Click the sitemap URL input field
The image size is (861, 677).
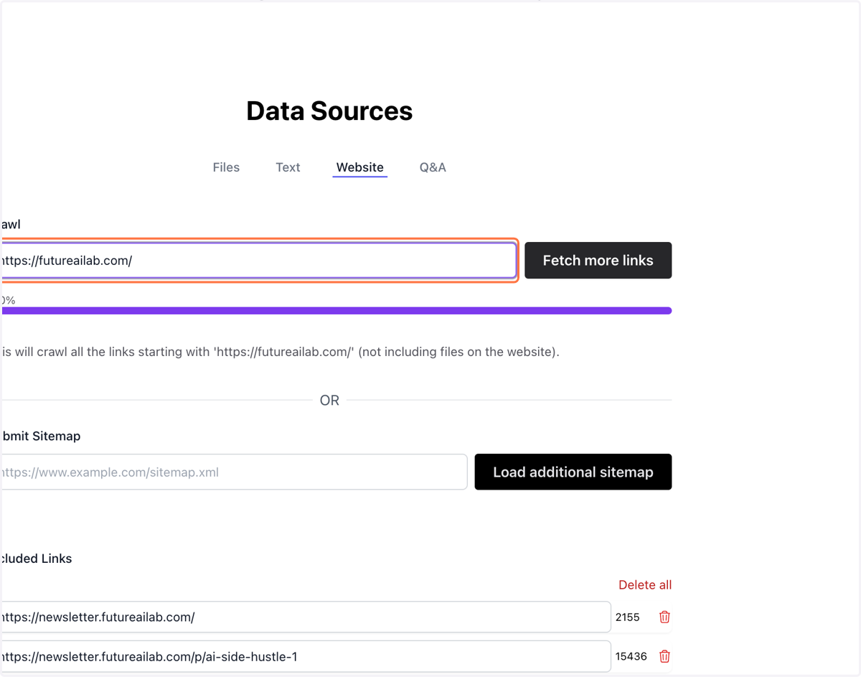[234, 472]
